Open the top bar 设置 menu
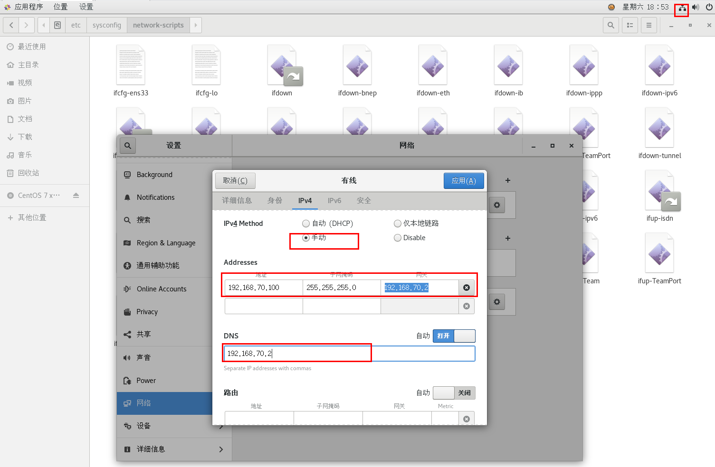715x467 pixels. click(x=86, y=7)
